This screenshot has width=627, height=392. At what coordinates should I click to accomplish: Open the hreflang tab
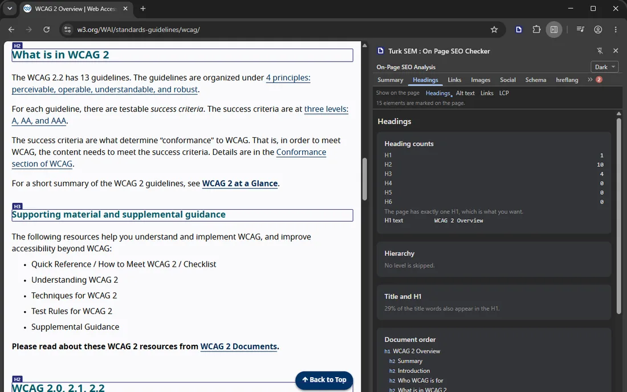point(567,80)
